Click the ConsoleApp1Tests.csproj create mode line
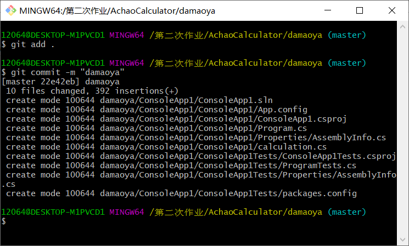The width and height of the screenshot is (409, 246). (x=201, y=157)
